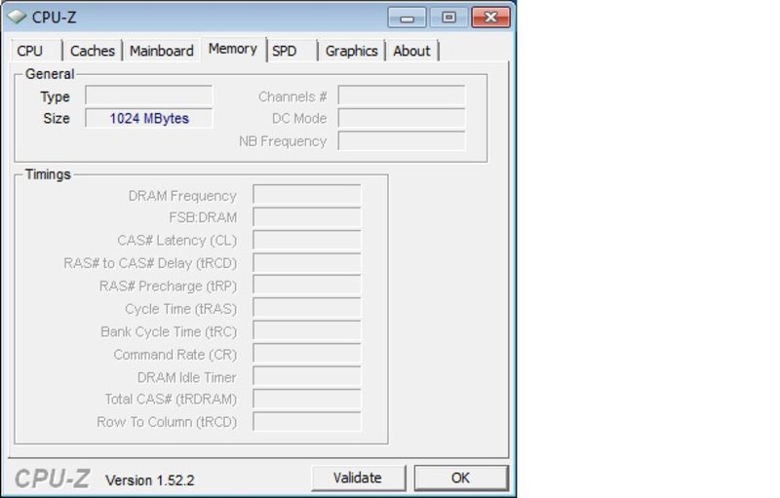Click the General group label

(x=50, y=74)
